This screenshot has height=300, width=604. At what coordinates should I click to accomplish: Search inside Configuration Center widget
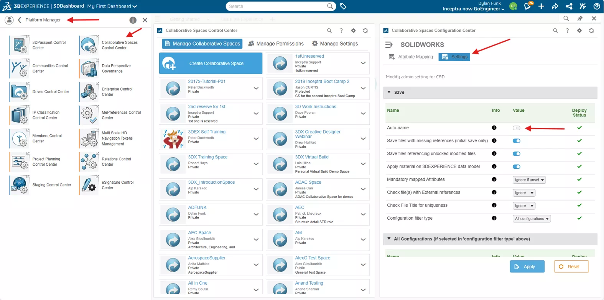click(555, 31)
